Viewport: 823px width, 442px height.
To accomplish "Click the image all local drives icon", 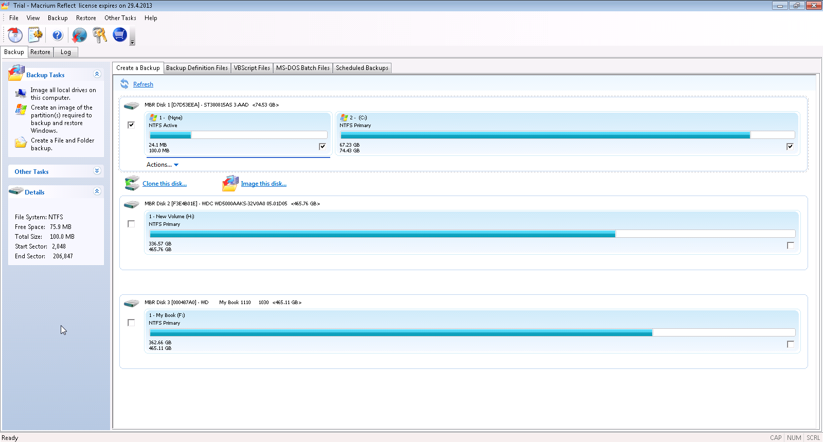I will coord(21,93).
